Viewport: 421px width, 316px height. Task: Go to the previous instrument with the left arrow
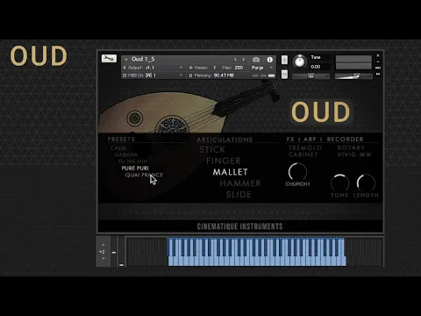pyautogui.click(x=235, y=60)
